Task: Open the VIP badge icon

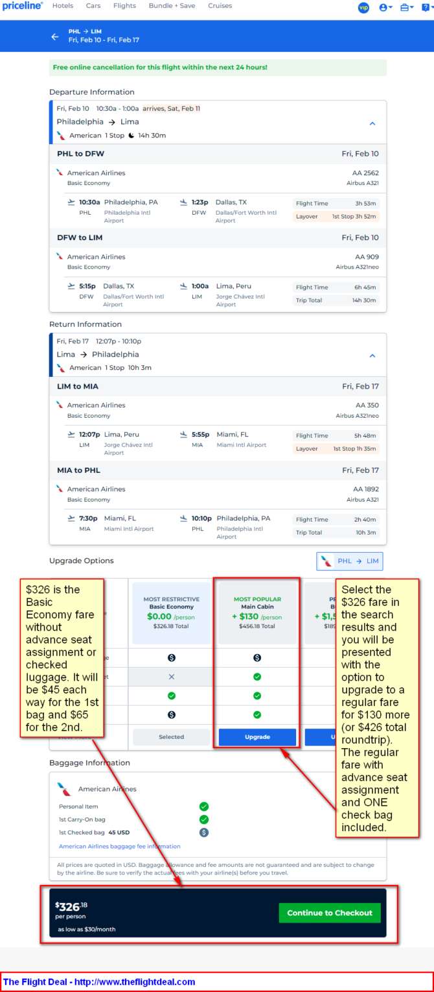Action: pyautogui.click(x=363, y=8)
